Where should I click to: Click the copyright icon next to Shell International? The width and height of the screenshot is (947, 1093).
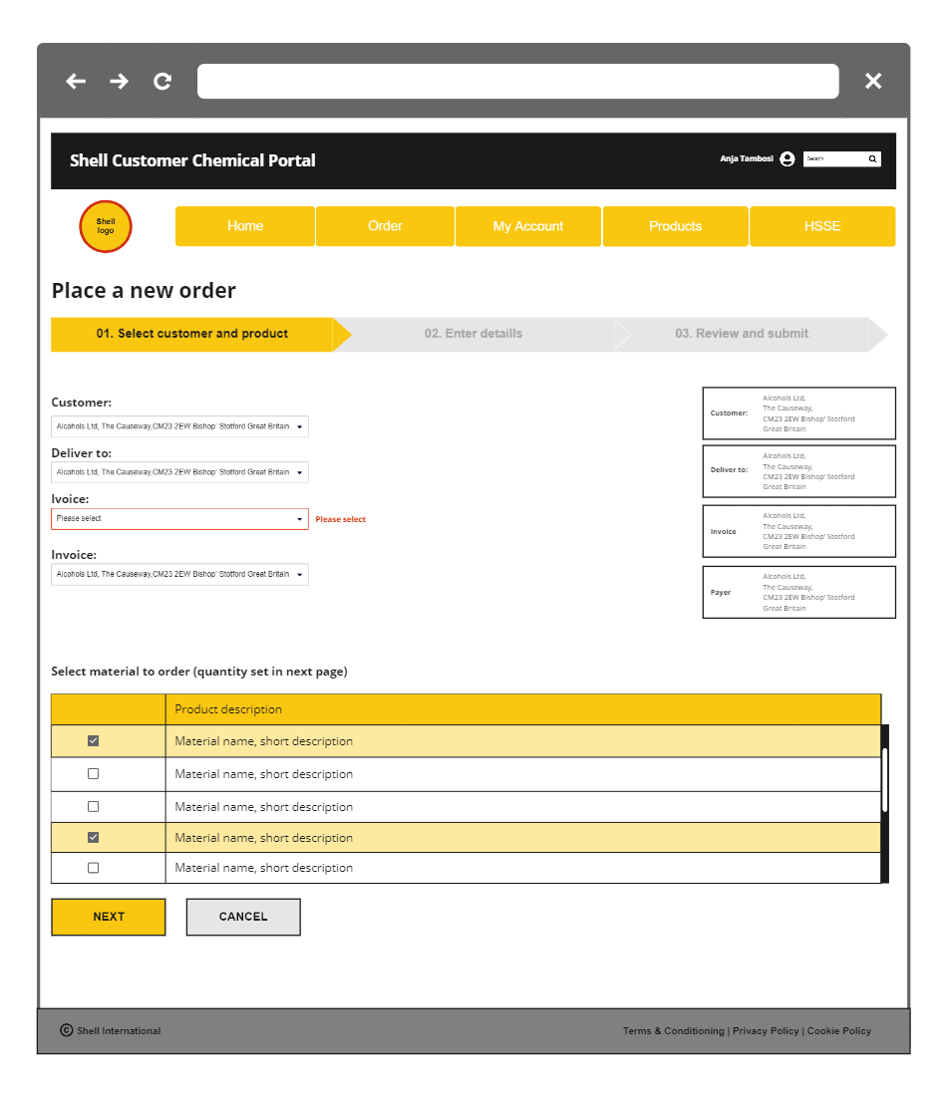tap(66, 1030)
